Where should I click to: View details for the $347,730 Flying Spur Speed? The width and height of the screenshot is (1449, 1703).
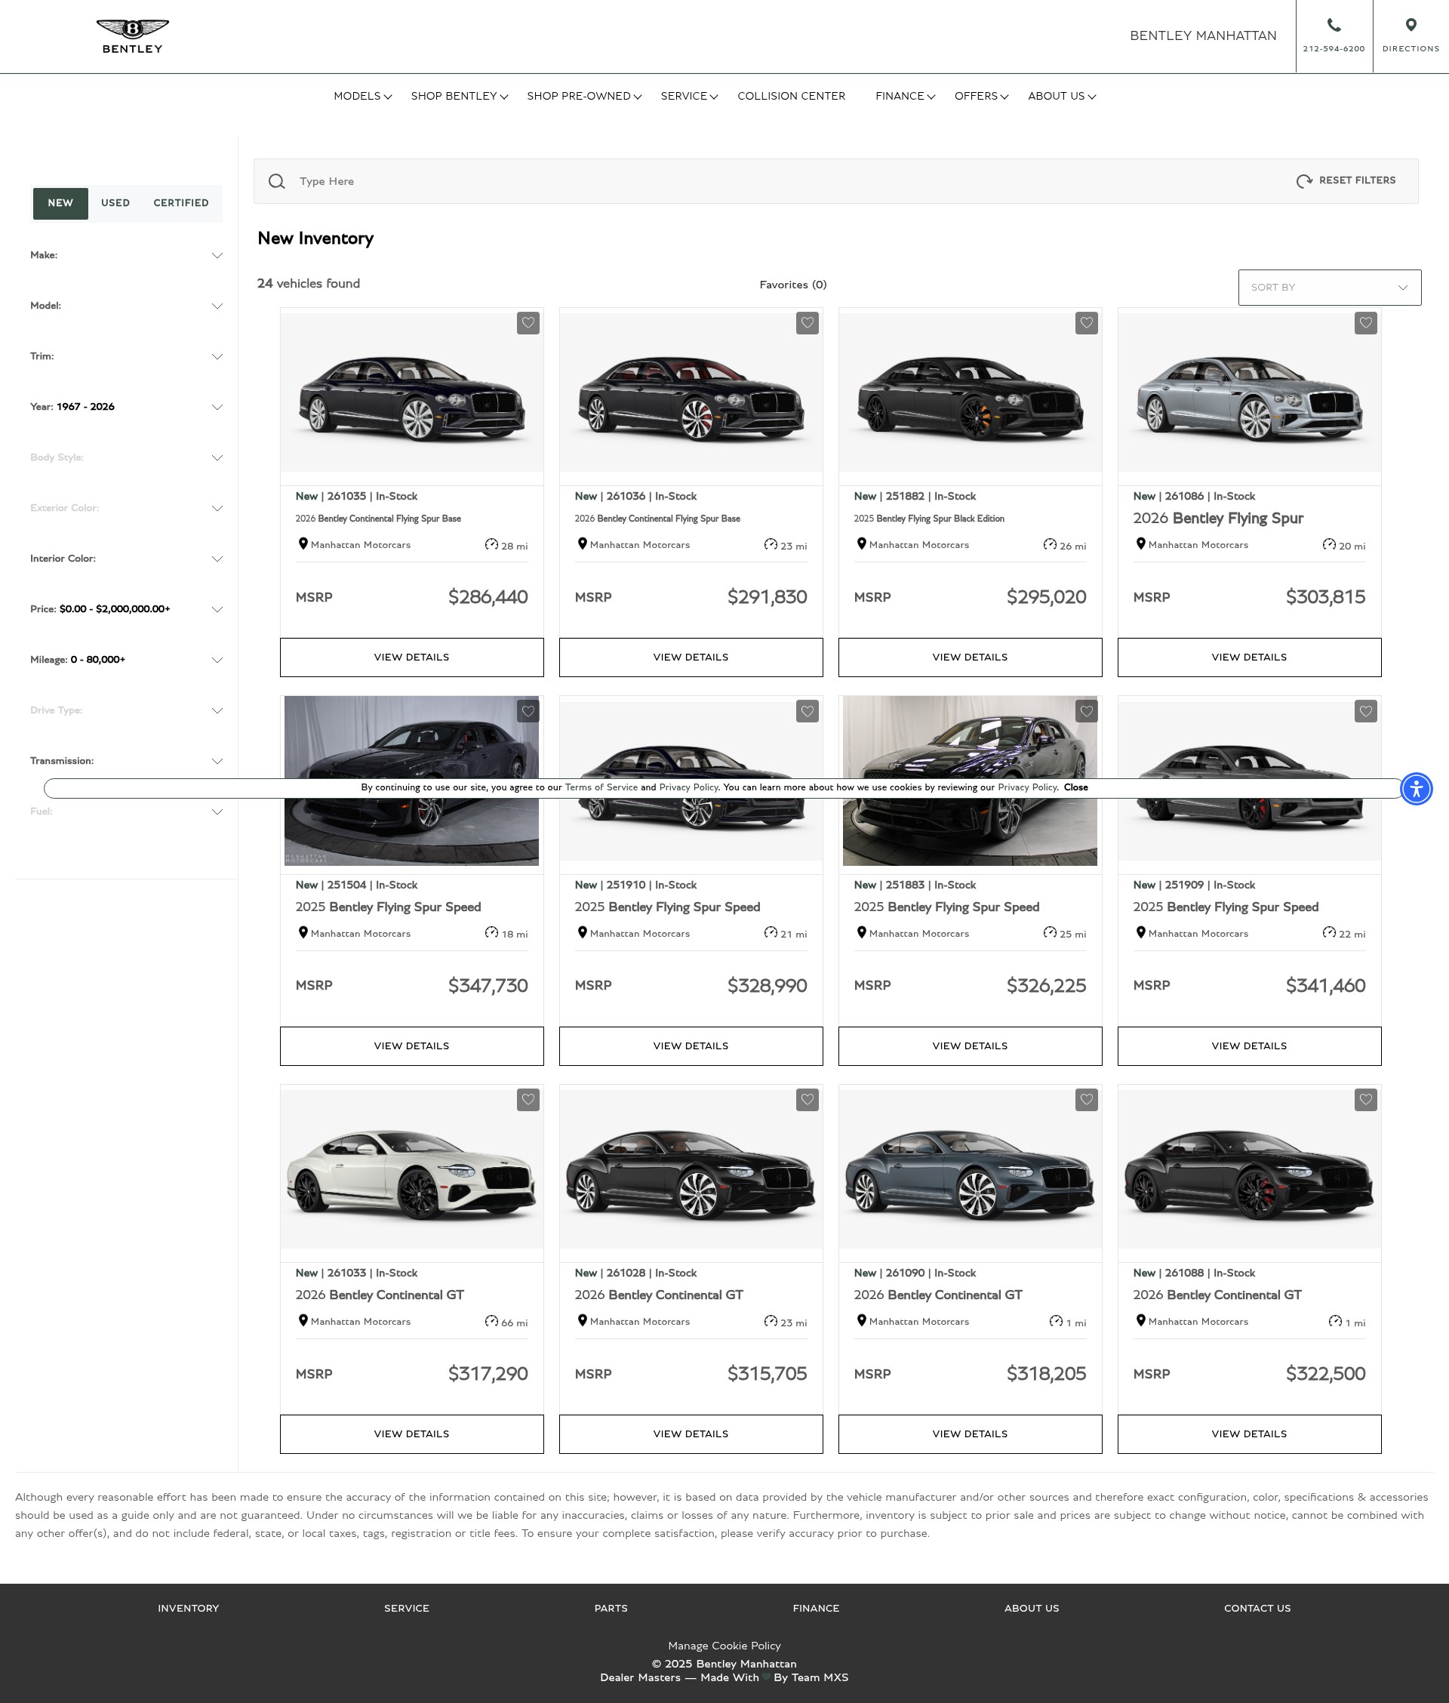(x=411, y=1046)
